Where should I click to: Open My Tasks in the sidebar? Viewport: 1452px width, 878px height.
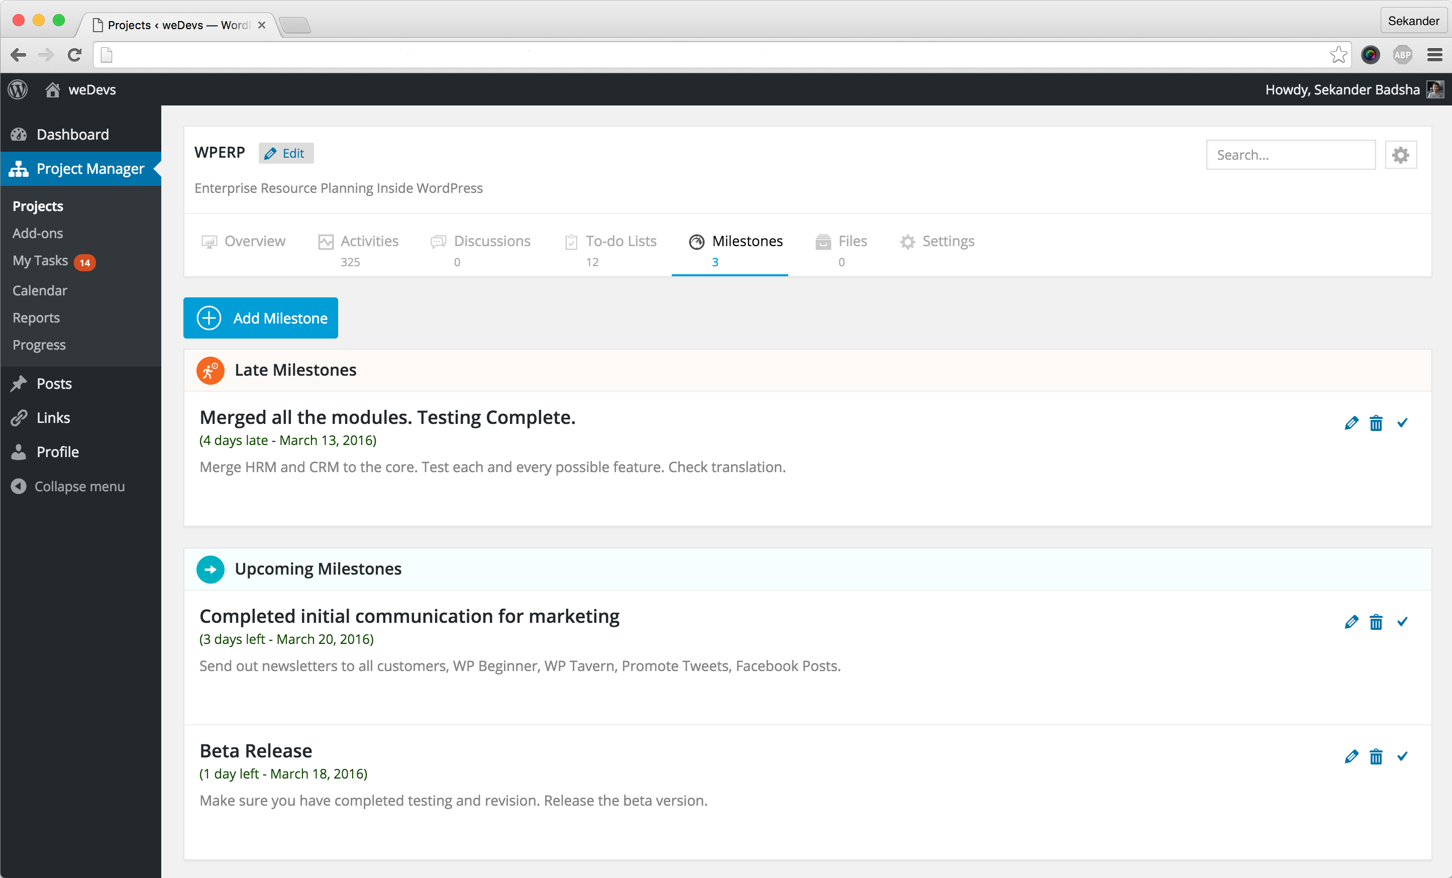tap(40, 261)
